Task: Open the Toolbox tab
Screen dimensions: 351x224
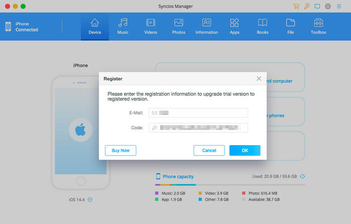Action: pyautogui.click(x=318, y=27)
